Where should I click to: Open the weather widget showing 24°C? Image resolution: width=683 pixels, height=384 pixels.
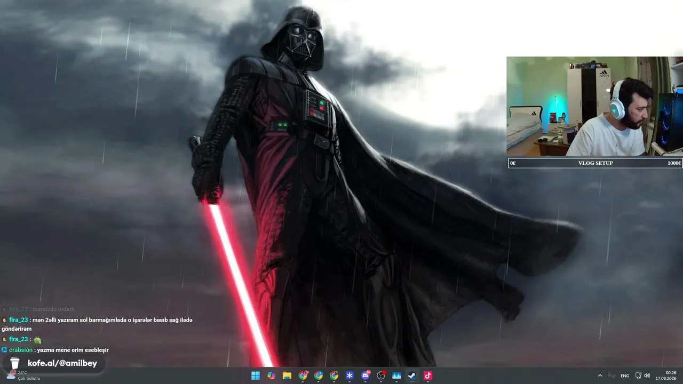(x=23, y=375)
